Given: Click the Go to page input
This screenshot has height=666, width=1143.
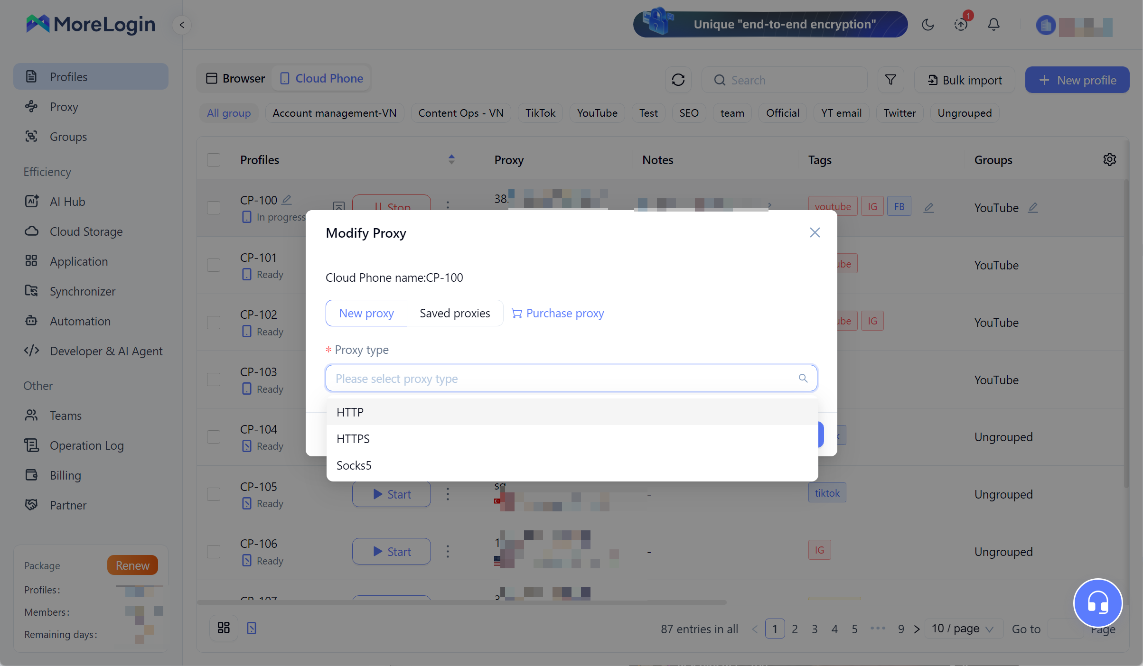Looking at the screenshot, I should click(x=1066, y=629).
